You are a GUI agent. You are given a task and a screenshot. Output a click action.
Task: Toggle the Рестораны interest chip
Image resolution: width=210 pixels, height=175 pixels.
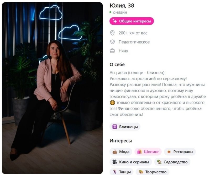coord(180,152)
